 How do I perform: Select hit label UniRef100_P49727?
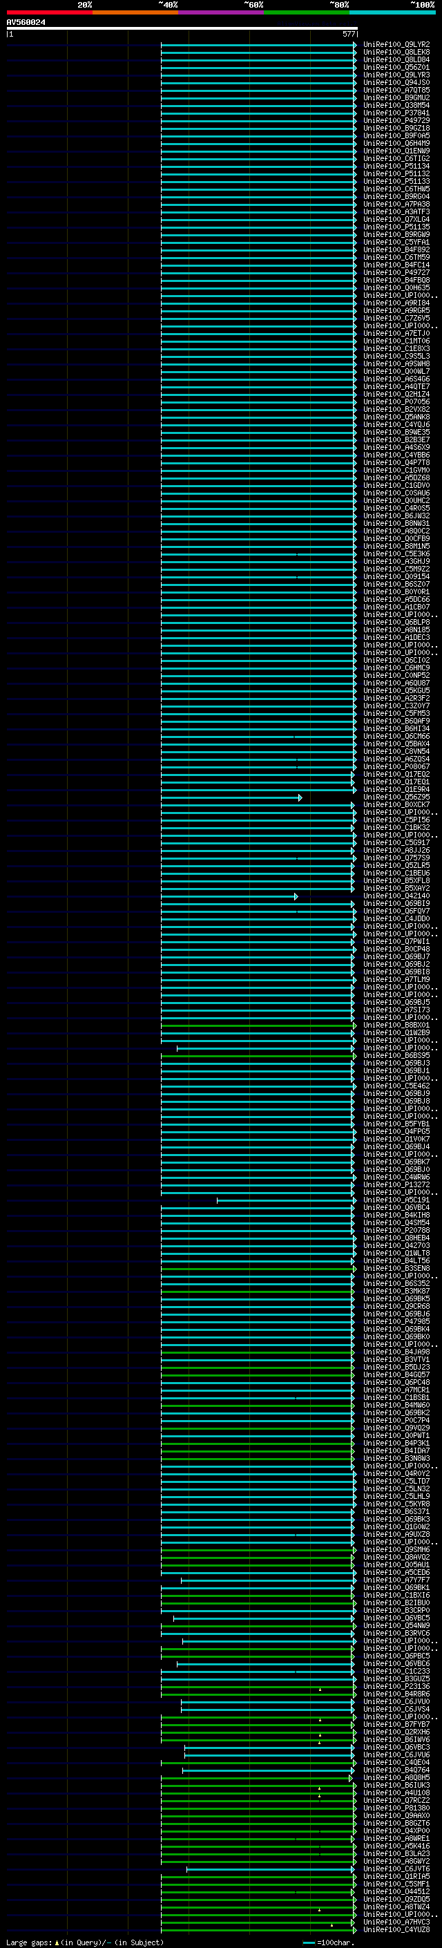point(396,272)
